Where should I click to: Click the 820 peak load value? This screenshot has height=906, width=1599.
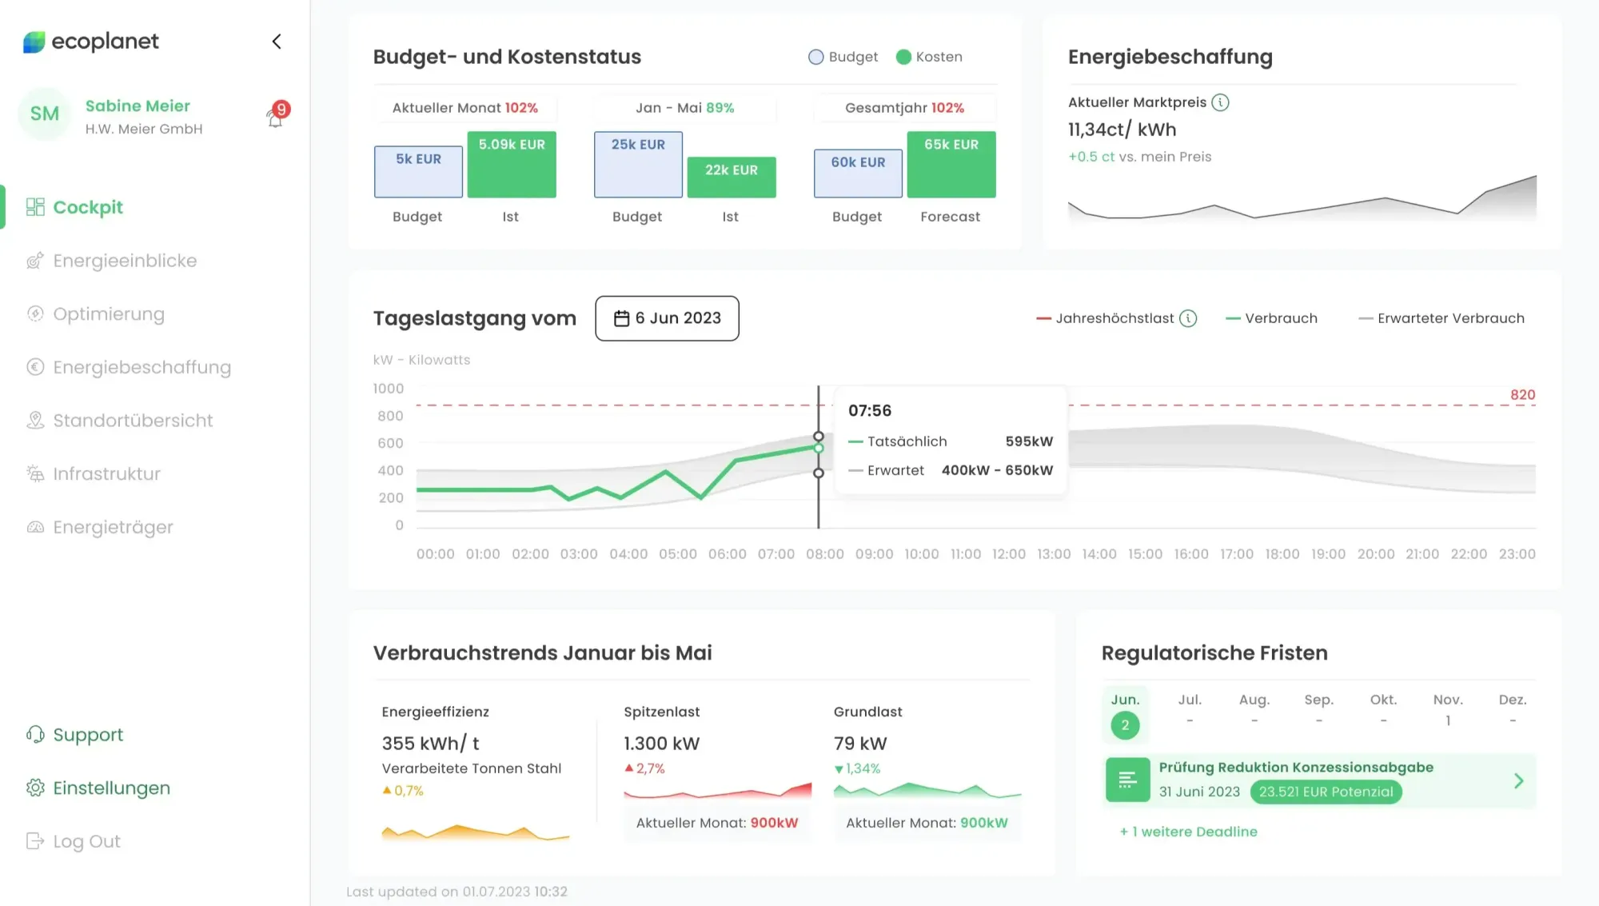[1522, 395]
